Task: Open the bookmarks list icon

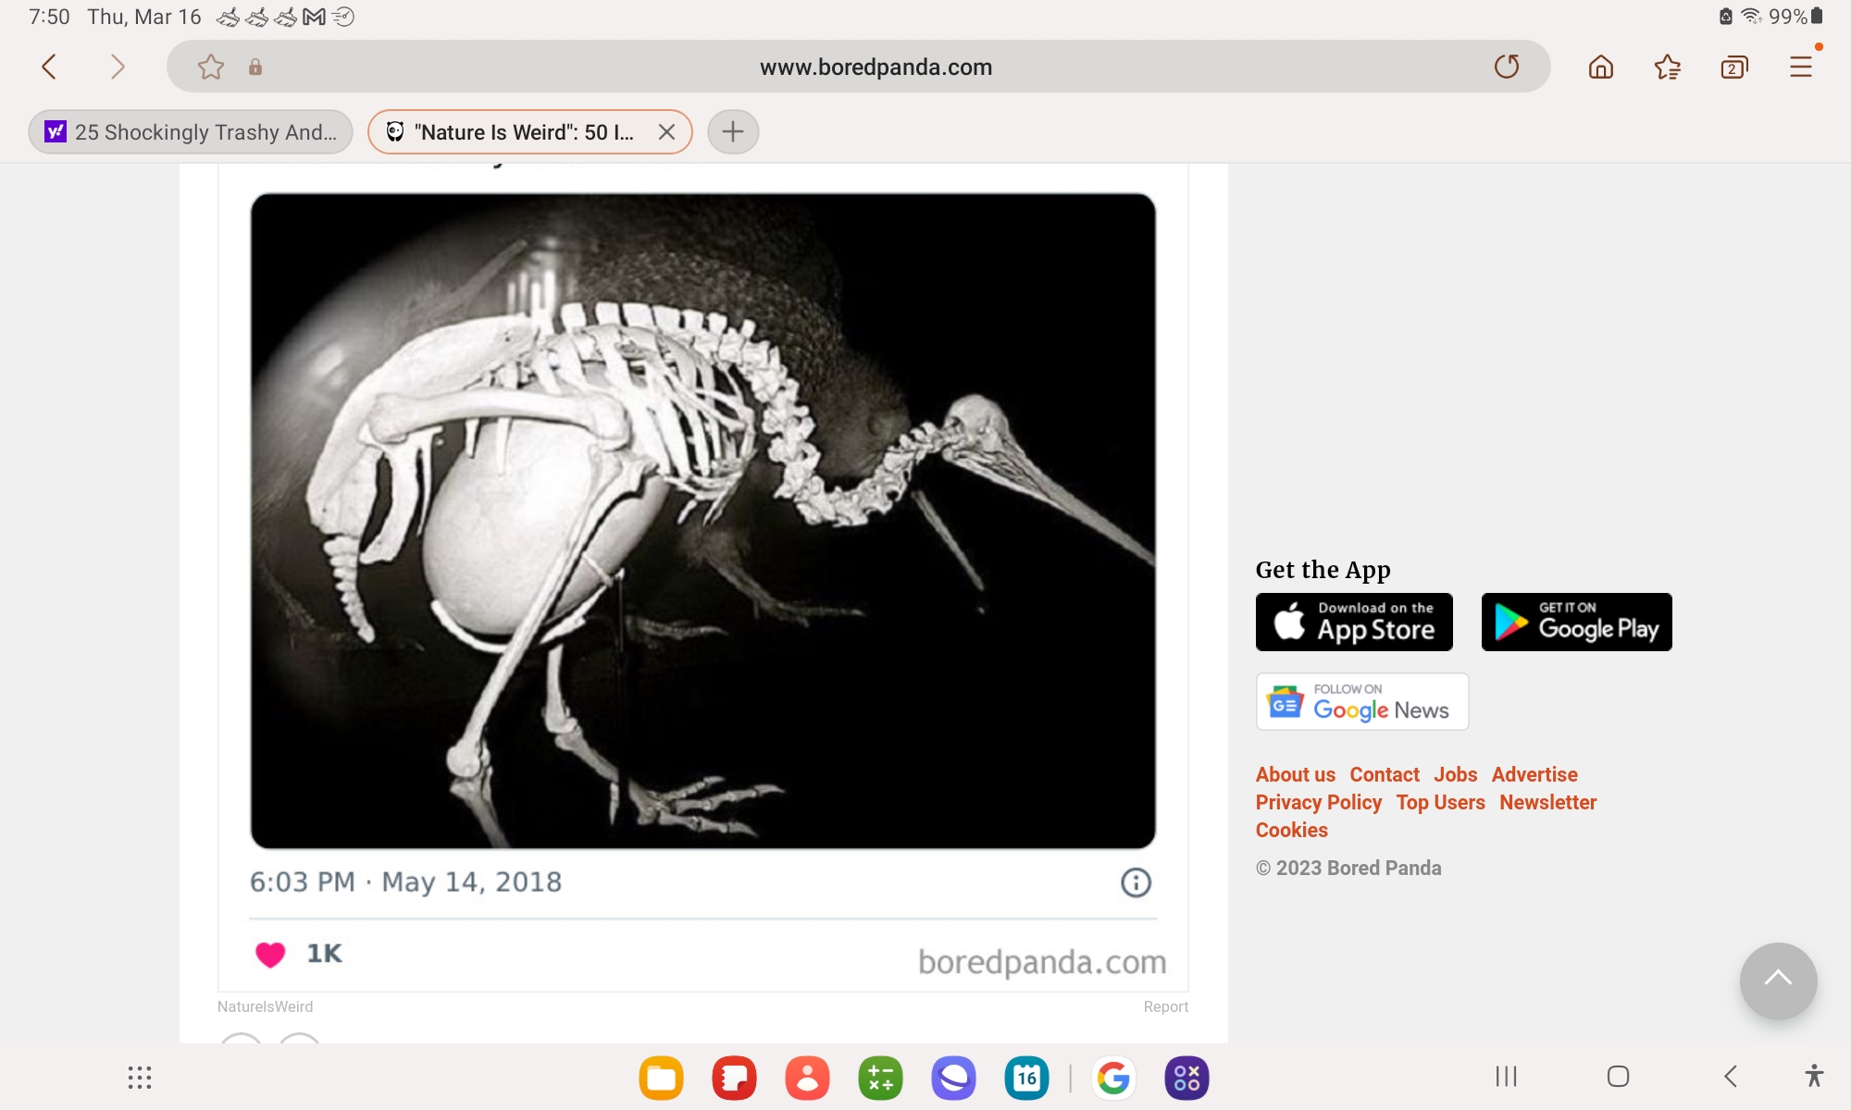Action: 1667,67
